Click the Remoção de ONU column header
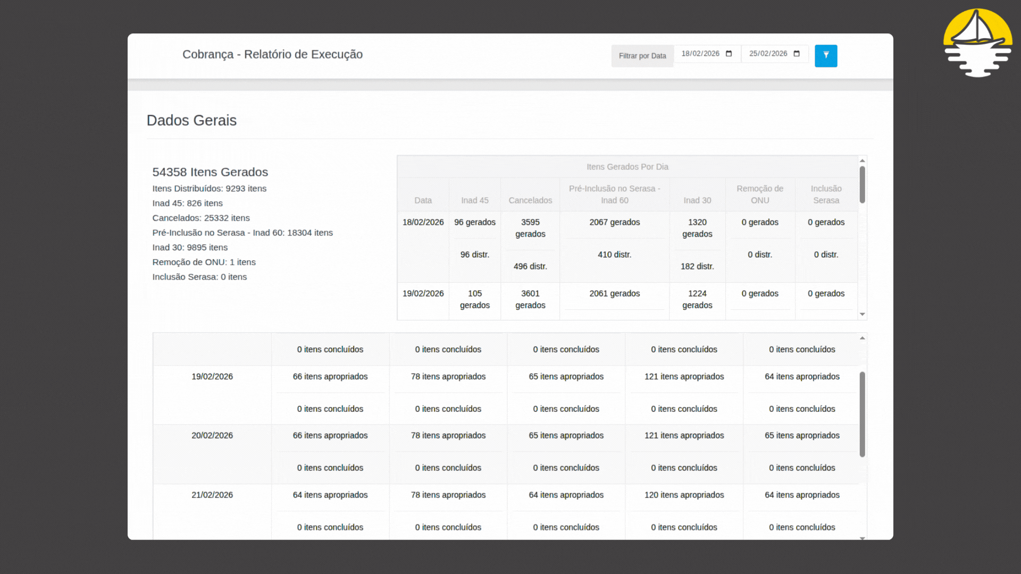Image resolution: width=1021 pixels, height=574 pixels. (760, 194)
